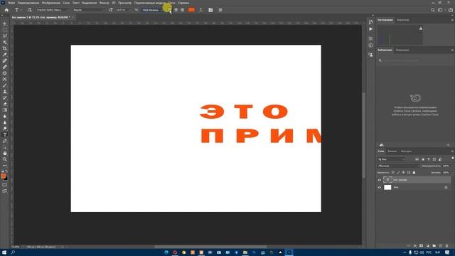Open the Windows Start menu
Viewport: 455px width, 256px height.
[x=4, y=252]
